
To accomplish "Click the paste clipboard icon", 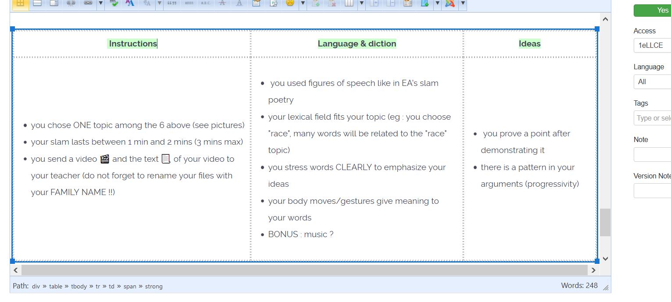I will coord(257,4).
